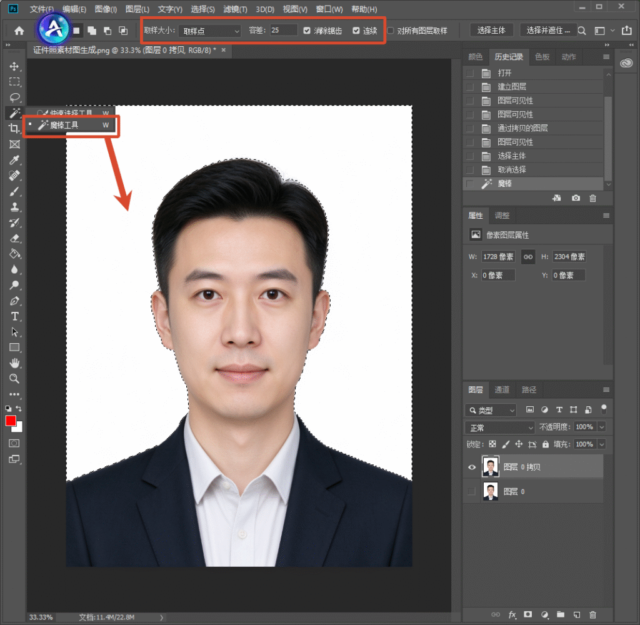Open the 属性 panel flyout menu

pos(606,215)
